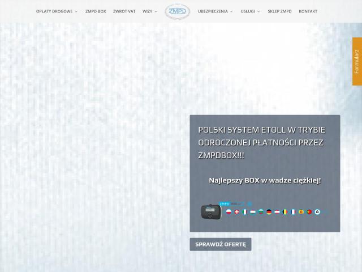Click the Polski System eToll headline
Image resolution: width=362 pixels, height=272 pixels.
pos(261,142)
